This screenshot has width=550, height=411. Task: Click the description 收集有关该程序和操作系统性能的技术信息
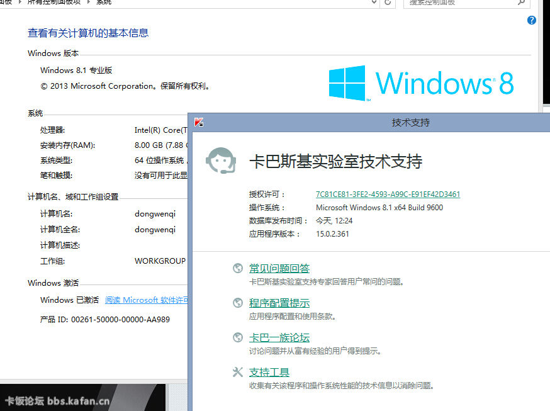(342, 385)
